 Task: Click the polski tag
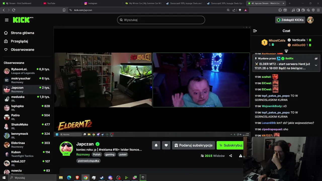[123, 155]
